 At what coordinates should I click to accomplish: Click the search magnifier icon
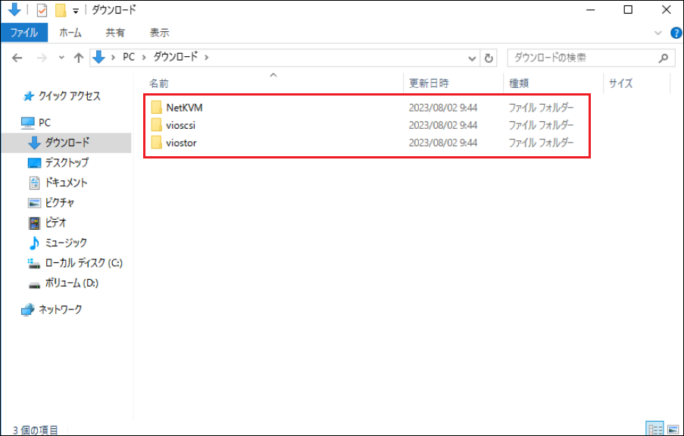[664, 58]
